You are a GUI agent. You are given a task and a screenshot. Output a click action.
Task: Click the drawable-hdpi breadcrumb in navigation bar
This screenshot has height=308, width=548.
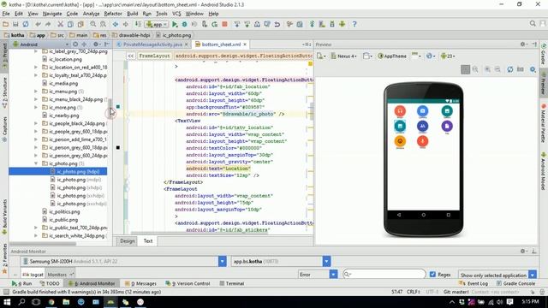coord(131,35)
